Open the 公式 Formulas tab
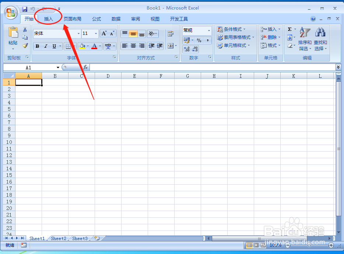The image size is (344, 254). (x=96, y=19)
